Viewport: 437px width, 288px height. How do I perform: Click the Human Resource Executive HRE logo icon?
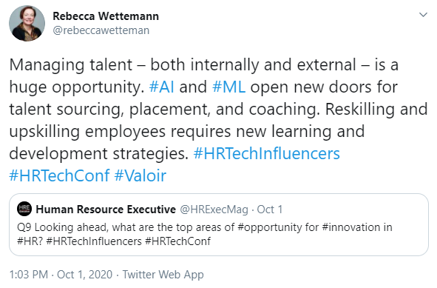click(24, 209)
